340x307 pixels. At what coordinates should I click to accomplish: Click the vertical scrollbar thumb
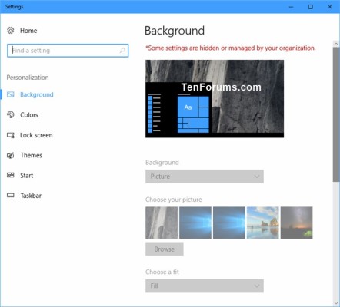(x=336, y=114)
